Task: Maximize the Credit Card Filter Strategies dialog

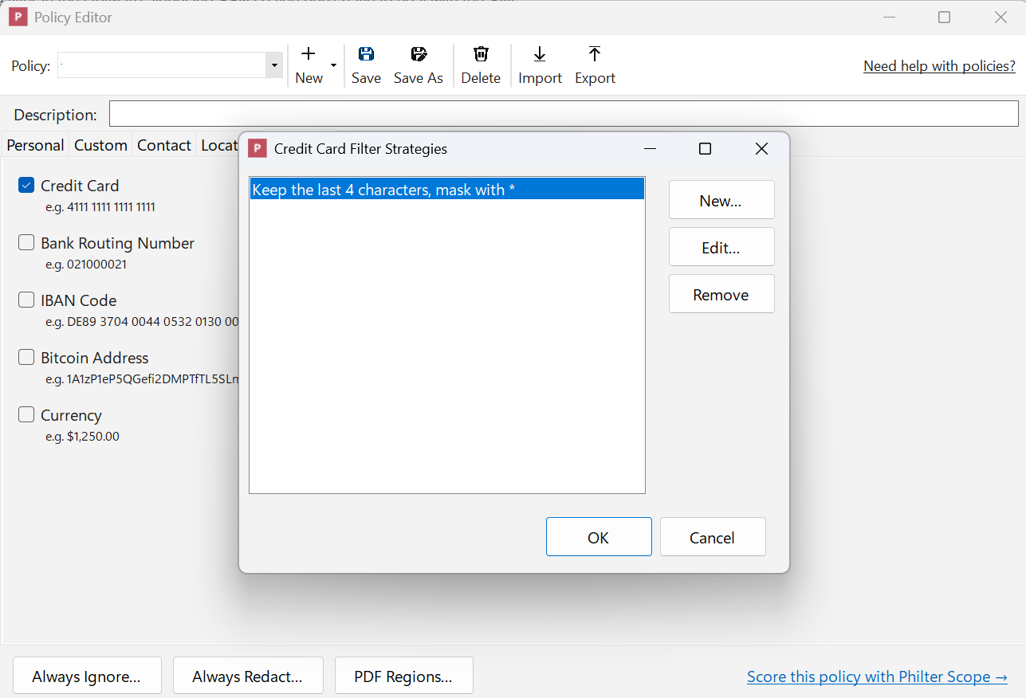Action: click(705, 149)
